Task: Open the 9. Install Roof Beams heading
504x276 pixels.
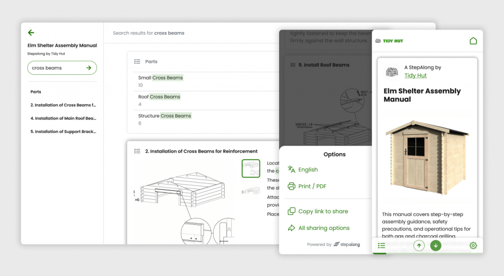Action: pyautogui.click(x=324, y=64)
